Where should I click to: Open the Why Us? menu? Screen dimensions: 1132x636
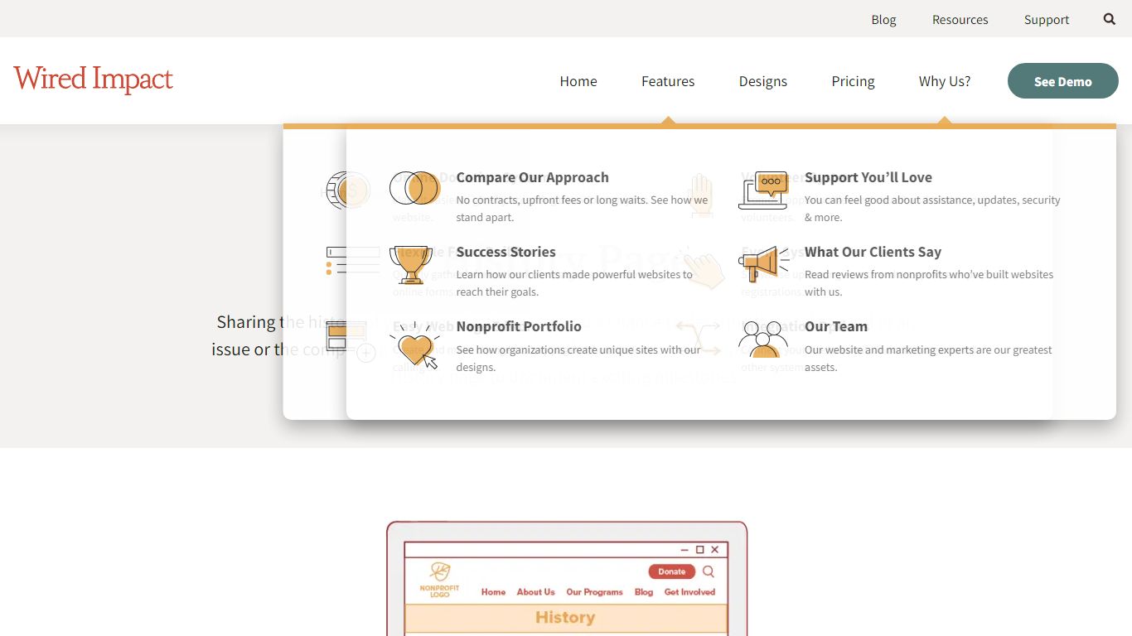945,81
